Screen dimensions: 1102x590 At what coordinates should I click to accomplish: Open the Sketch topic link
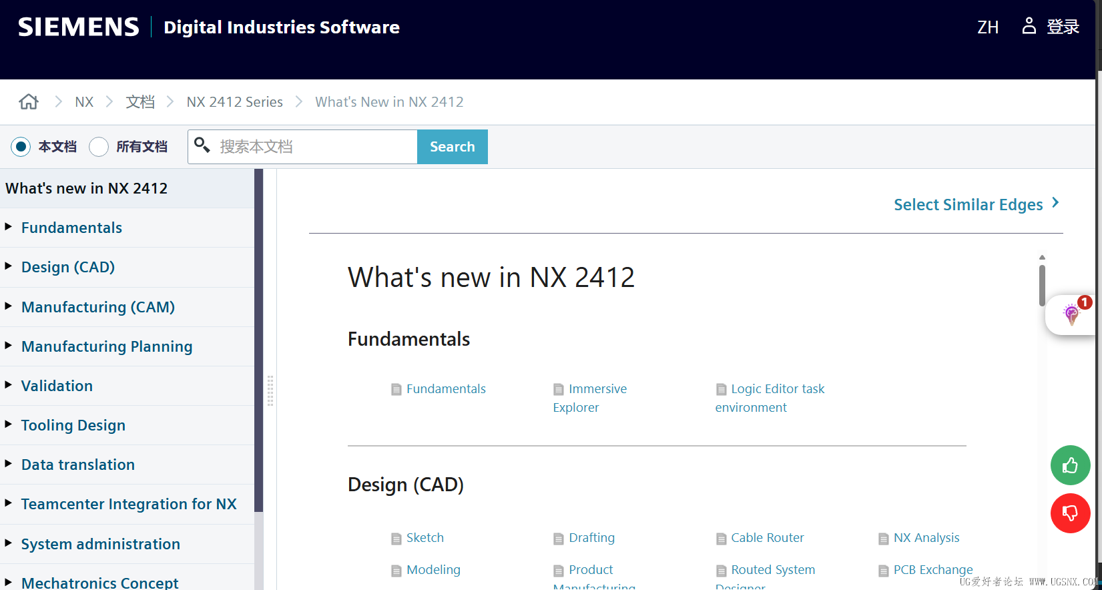tap(425, 538)
